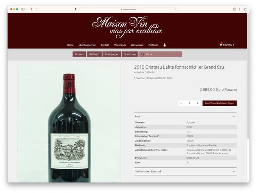
Task: Increase quantity with plus stepper
Action: (x=197, y=103)
